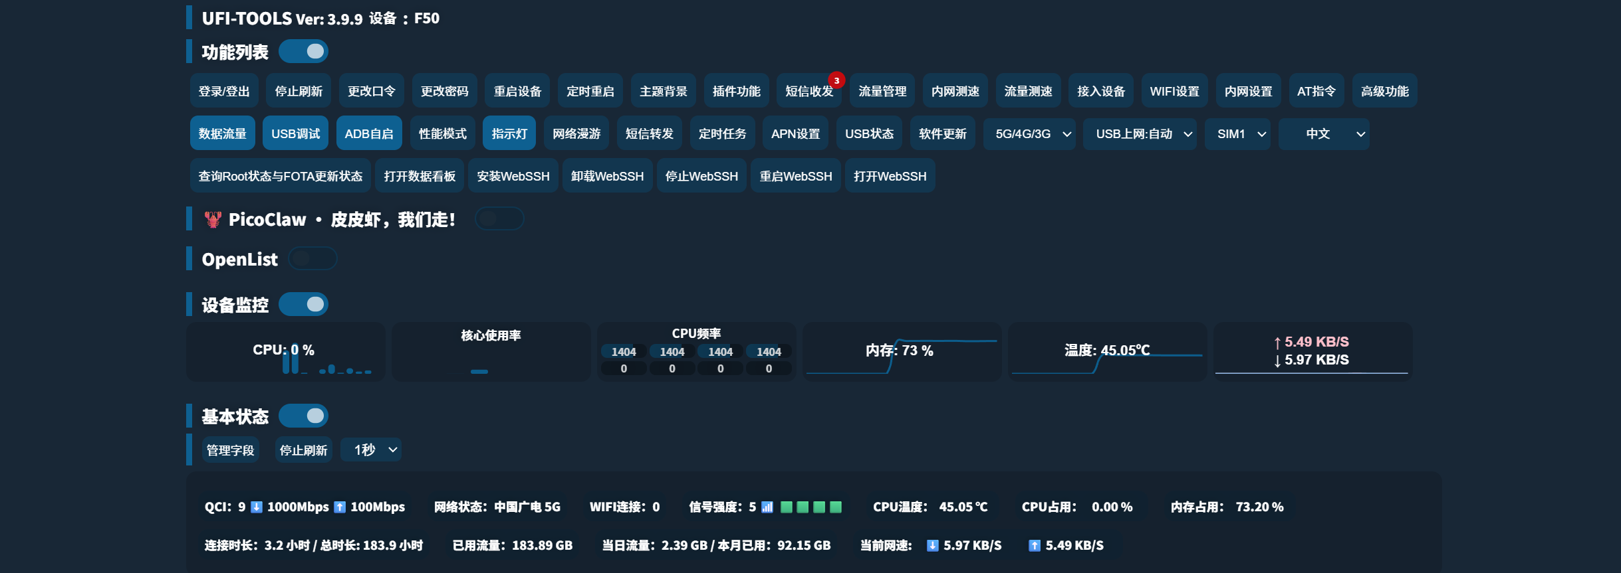The width and height of the screenshot is (1621, 573).
Task: Open 短信收发 with red notification badge
Action: coord(809,91)
